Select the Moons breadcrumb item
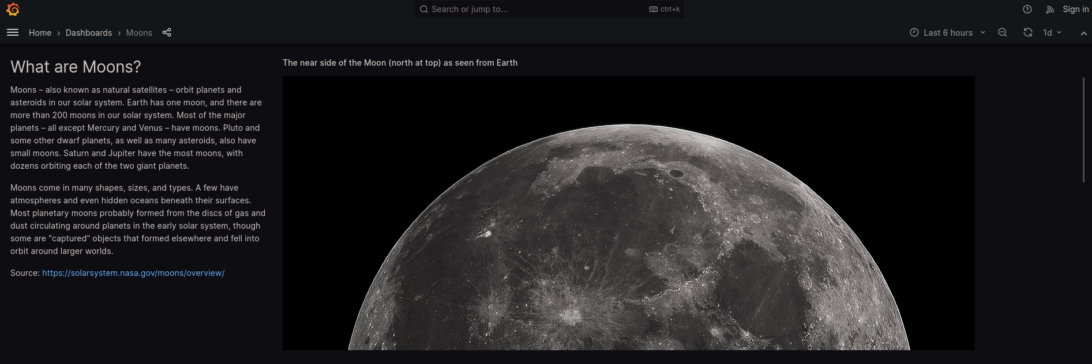The height and width of the screenshot is (364, 1092). 139,33
